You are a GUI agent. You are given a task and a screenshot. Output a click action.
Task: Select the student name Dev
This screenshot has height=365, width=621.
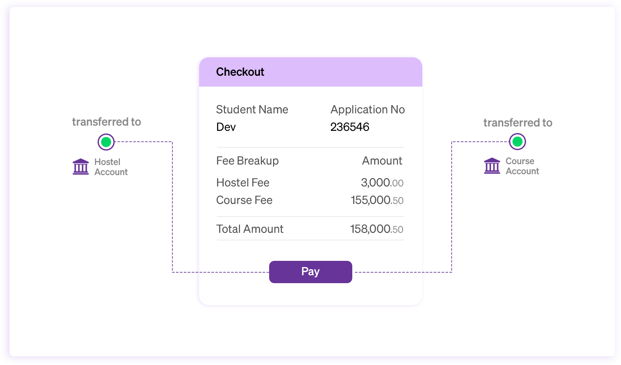point(226,127)
